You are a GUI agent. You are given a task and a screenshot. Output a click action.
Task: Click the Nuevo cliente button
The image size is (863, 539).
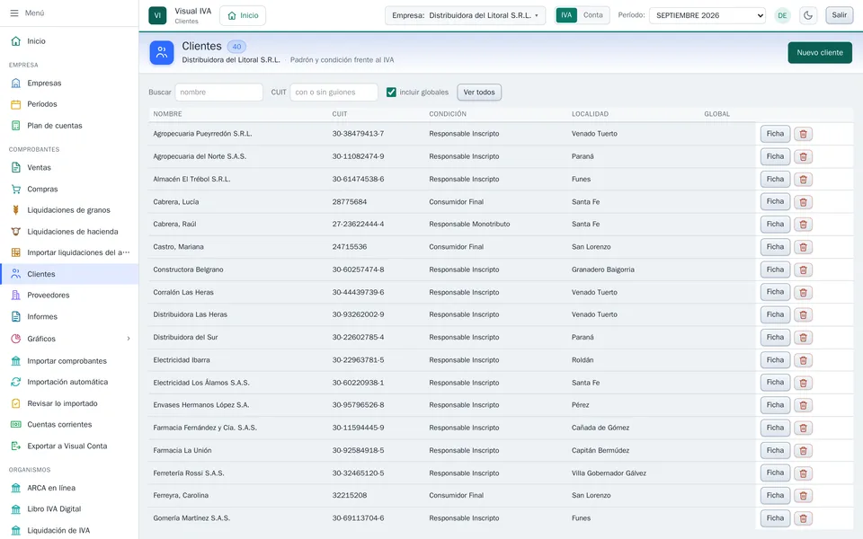pos(820,53)
